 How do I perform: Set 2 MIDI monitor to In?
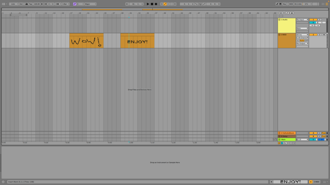[x=298, y=41]
